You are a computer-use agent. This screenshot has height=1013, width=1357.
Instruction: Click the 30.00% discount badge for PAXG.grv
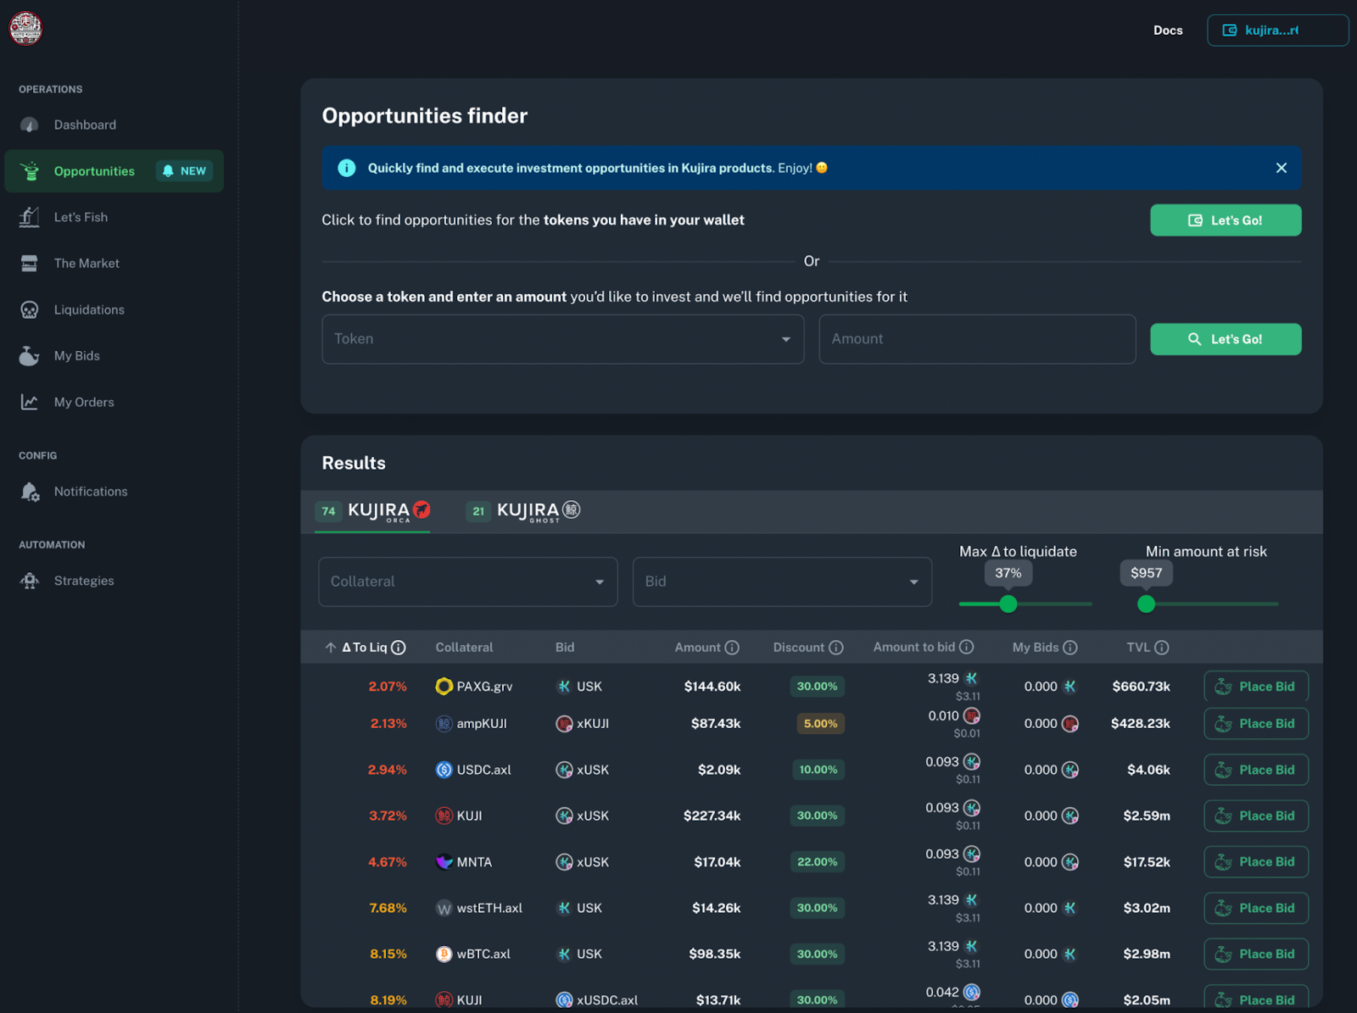tap(817, 687)
